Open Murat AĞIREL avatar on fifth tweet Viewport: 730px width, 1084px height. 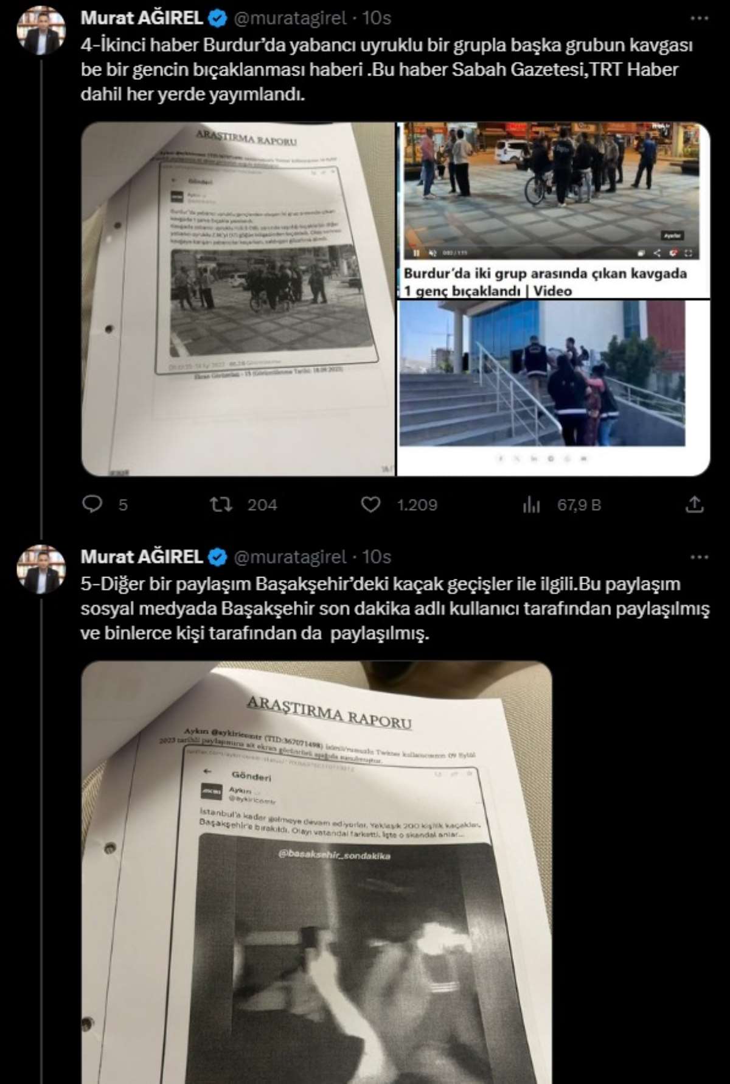coord(41,570)
